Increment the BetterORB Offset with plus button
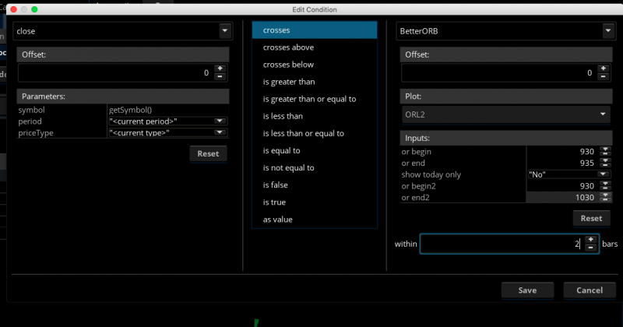Screen dimensions: 623x327 tap(604, 69)
